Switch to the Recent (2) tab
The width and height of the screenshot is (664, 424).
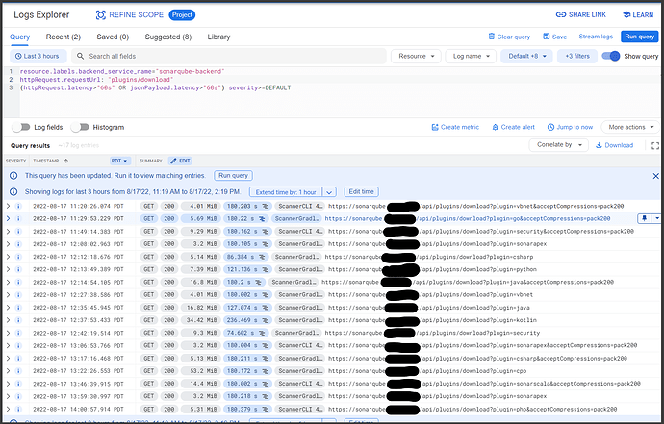[64, 37]
